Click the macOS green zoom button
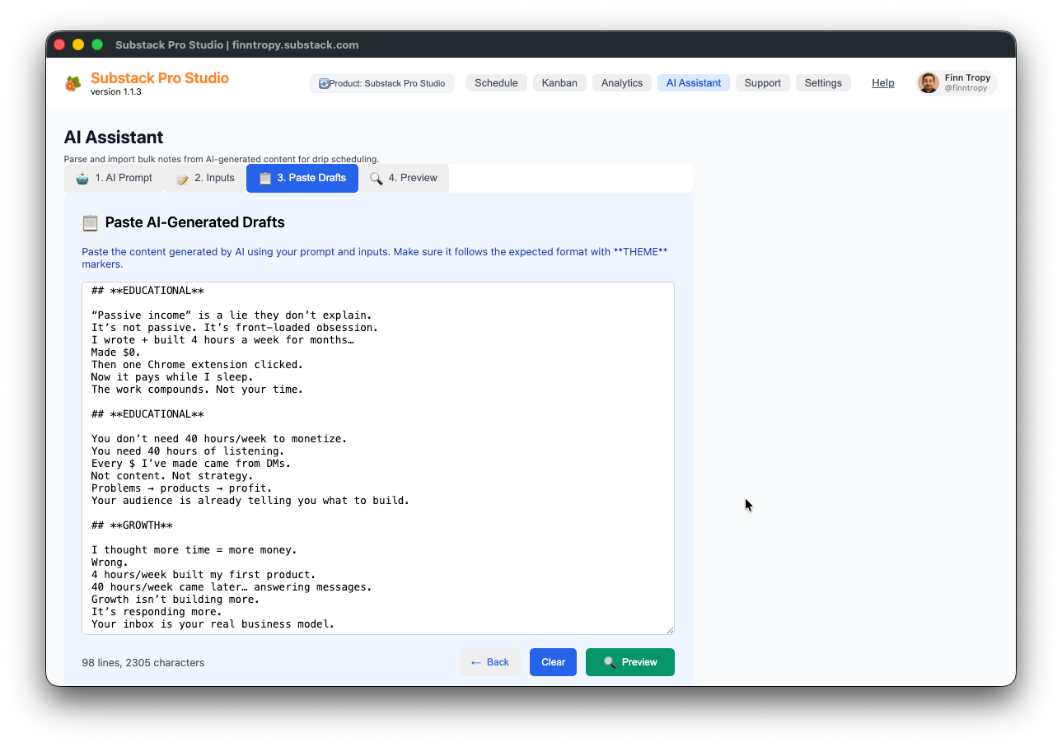The height and width of the screenshot is (747, 1062). (97, 44)
